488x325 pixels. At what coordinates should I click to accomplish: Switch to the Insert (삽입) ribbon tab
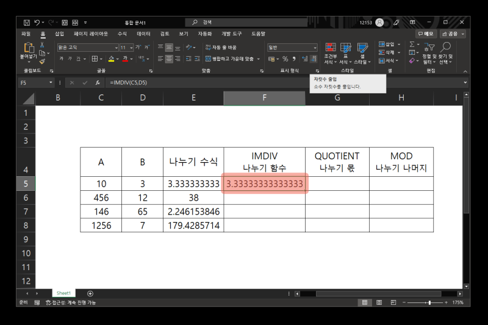coord(59,34)
